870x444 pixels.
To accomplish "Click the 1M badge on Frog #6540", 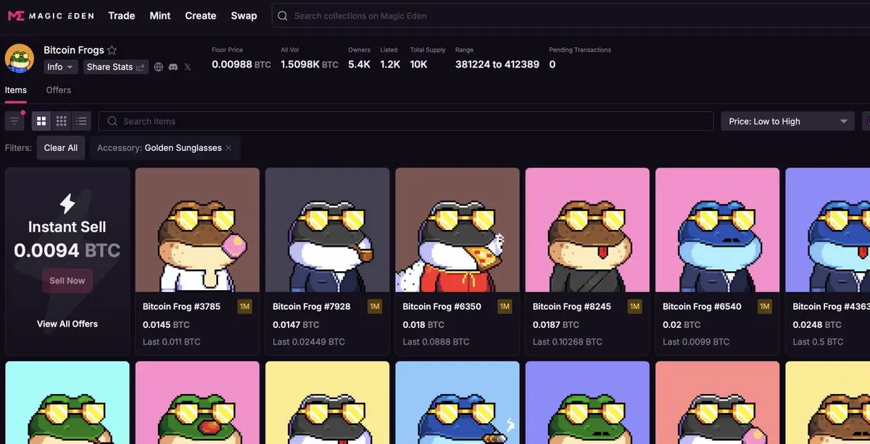I will click(x=765, y=307).
